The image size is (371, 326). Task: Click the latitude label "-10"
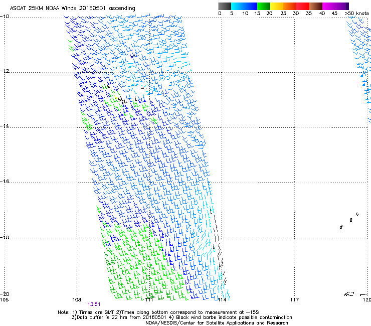5,17
